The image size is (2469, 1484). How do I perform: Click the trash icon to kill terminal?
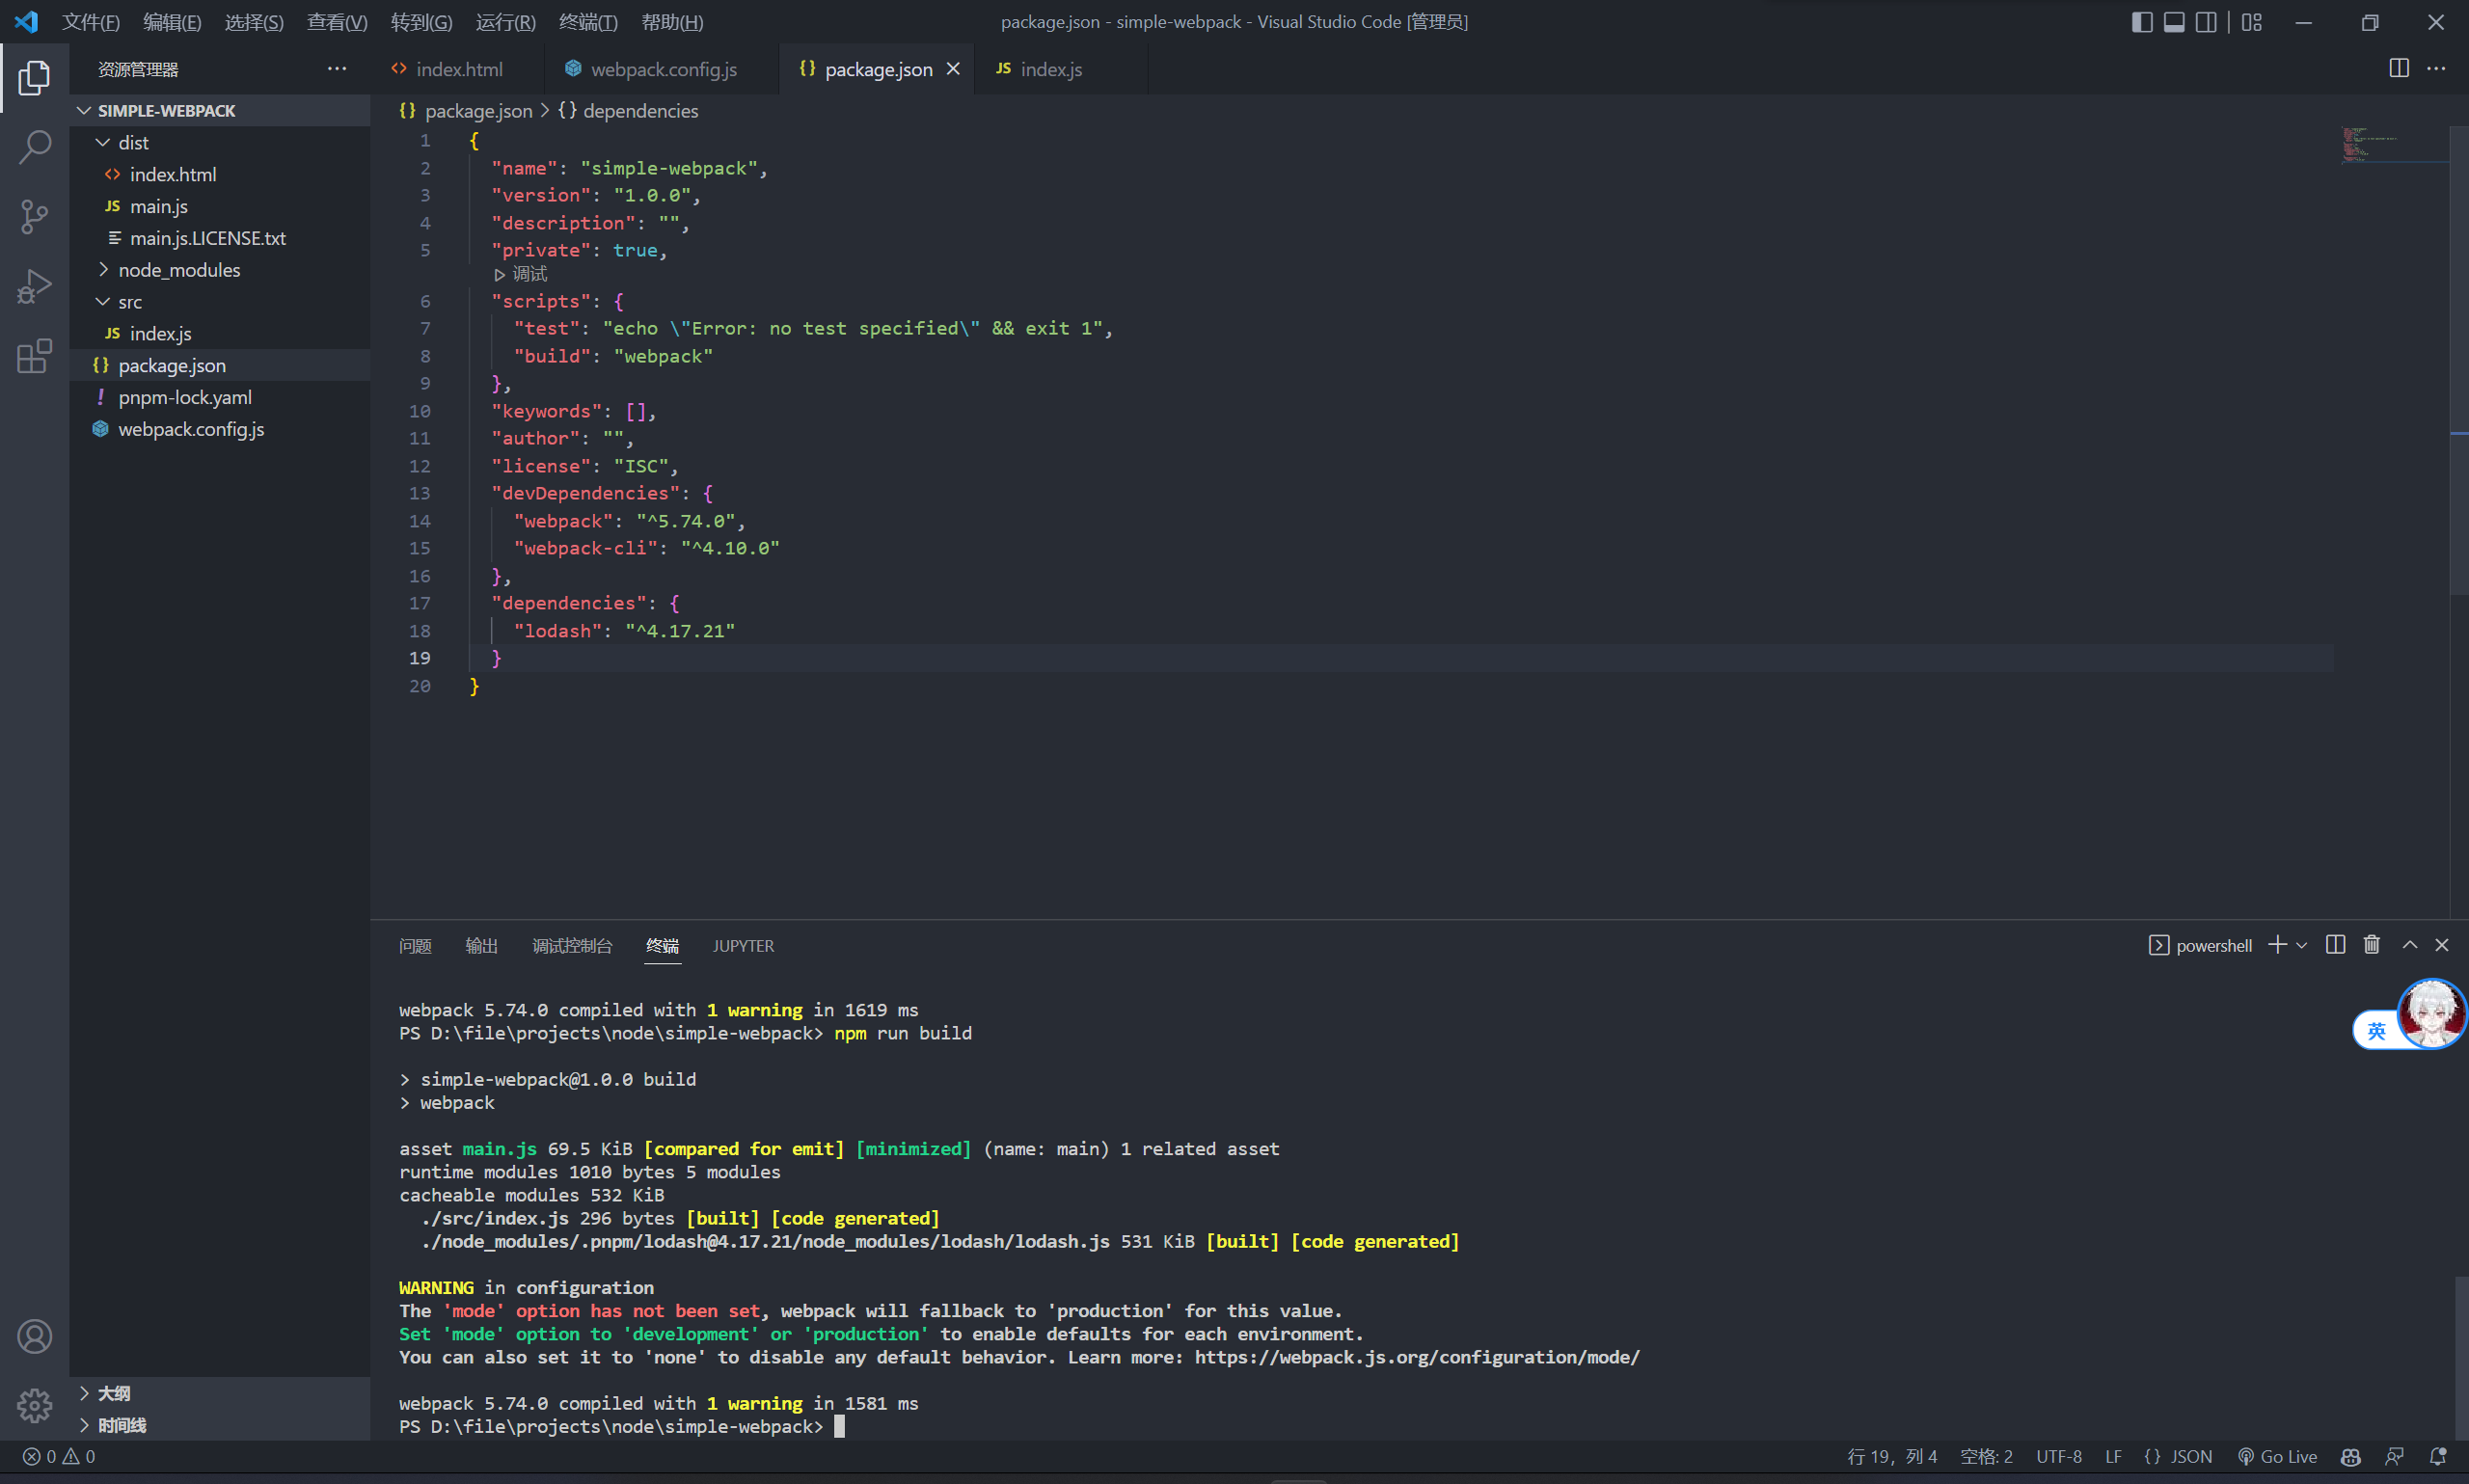click(2371, 945)
